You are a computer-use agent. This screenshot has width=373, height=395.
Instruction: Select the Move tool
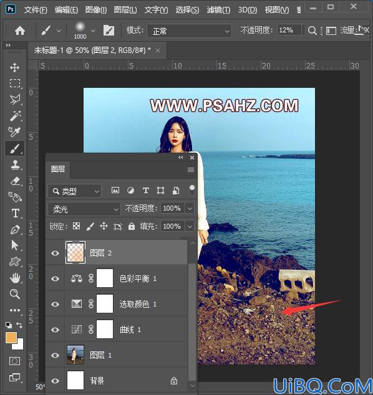coord(14,67)
